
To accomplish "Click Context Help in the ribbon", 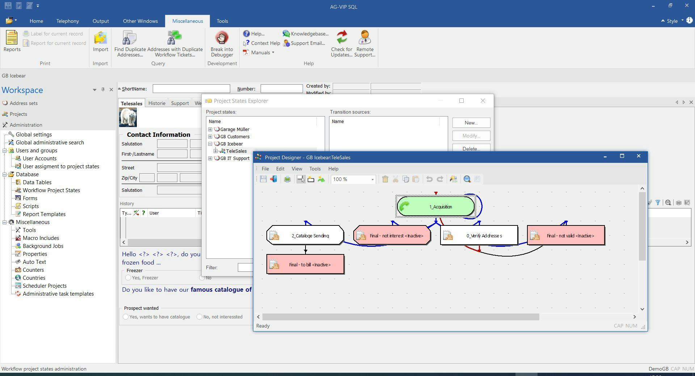I will [262, 43].
